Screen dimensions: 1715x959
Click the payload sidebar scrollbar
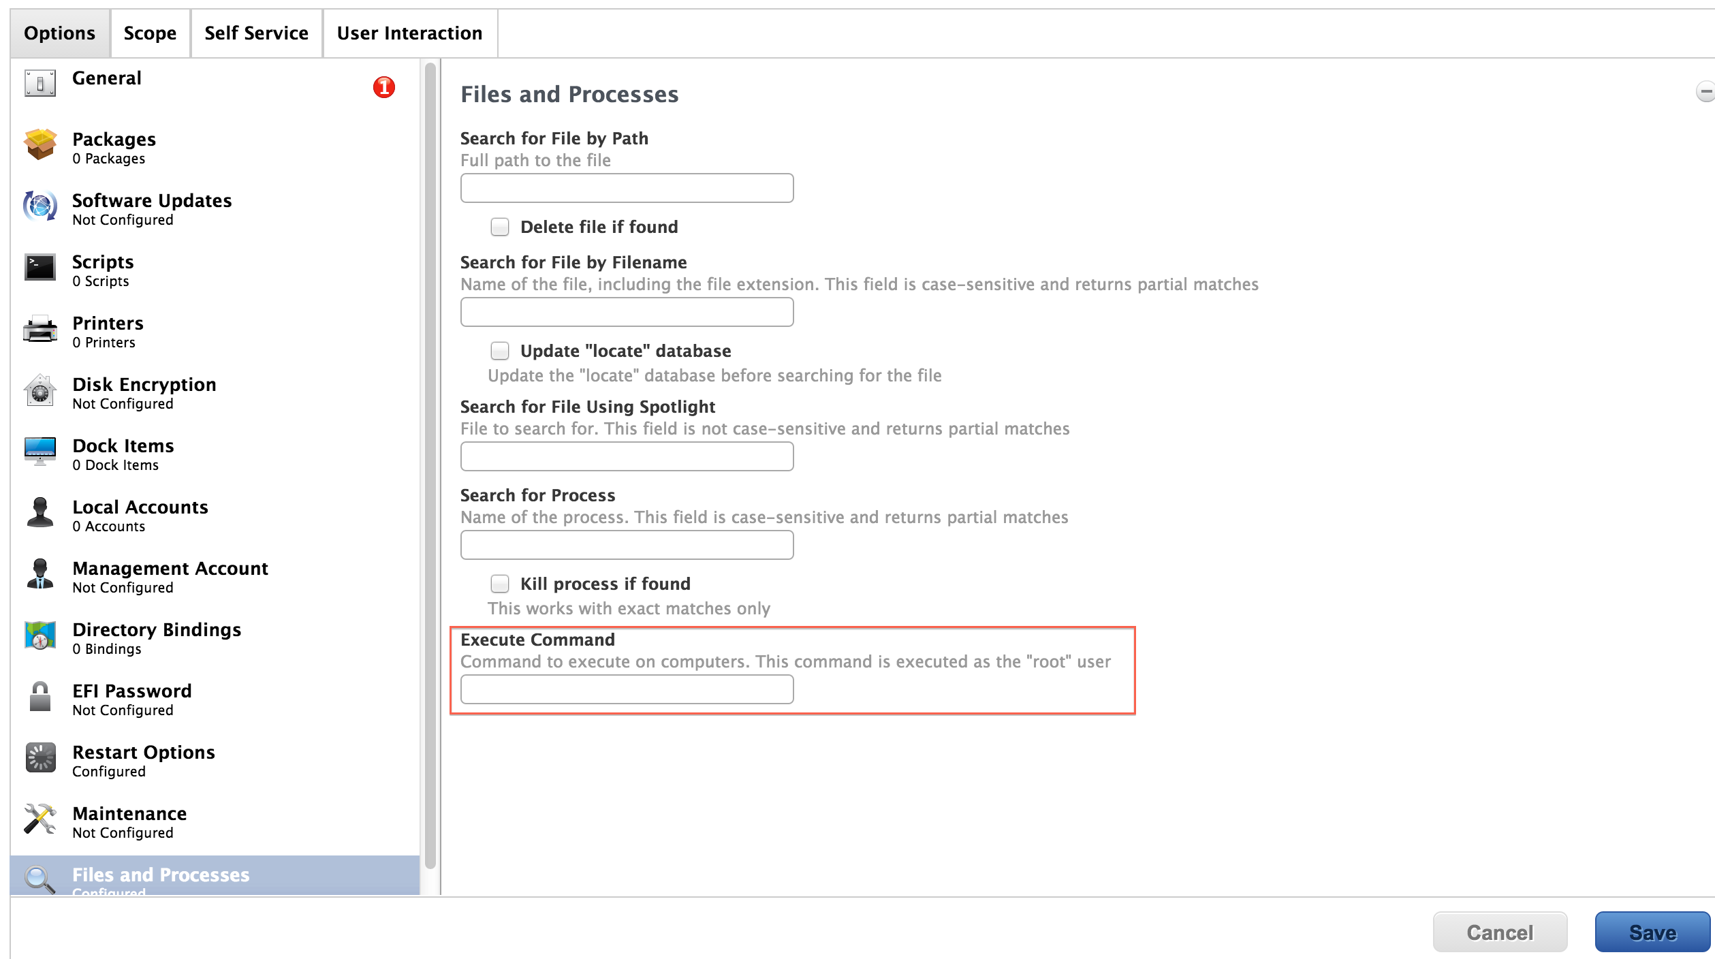coord(430,466)
